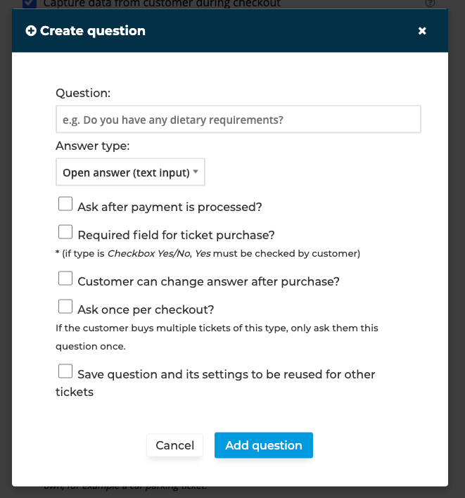Click the 'Required field for ticket purchase?' label text

[x=177, y=235]
